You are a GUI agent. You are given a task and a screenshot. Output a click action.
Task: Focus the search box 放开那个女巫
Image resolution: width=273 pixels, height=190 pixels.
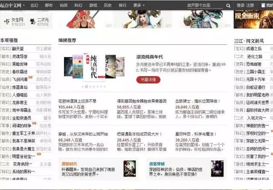(x=205, y=6)
